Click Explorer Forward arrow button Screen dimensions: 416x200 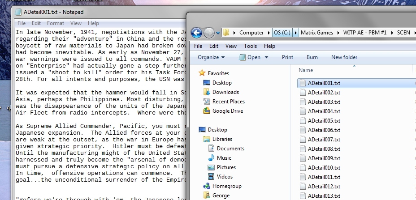coord(209,33)
